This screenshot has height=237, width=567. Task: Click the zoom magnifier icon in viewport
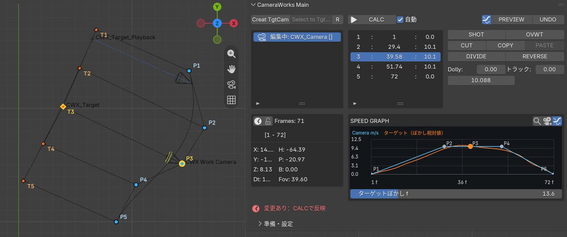click(231, 54)
